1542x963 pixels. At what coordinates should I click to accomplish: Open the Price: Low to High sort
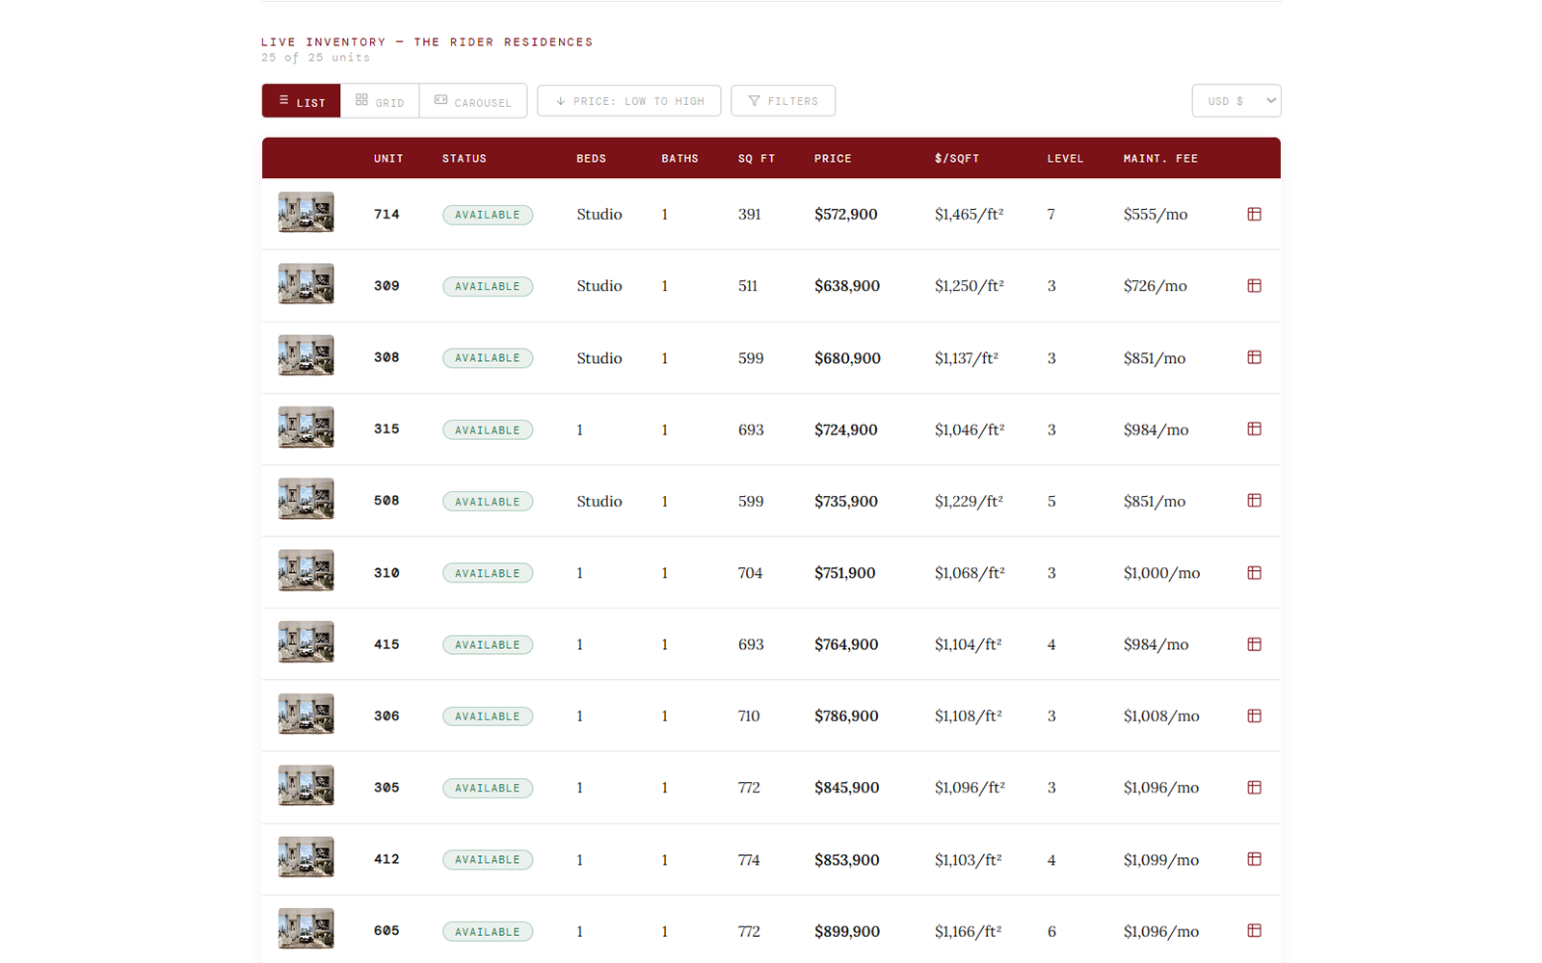629,101
